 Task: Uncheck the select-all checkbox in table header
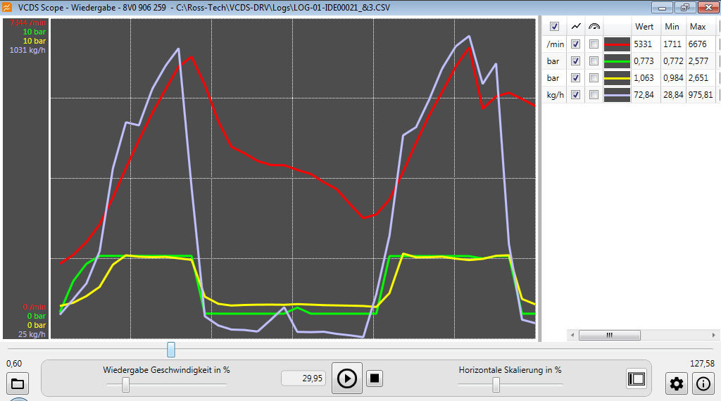coord(554,27)
